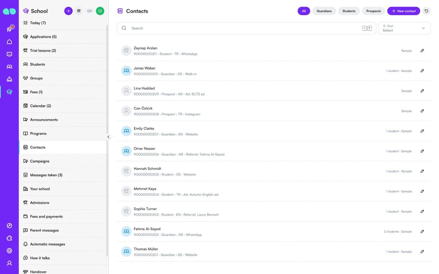Open the chat bubble icon in the left rail
The height and width of the screenshot is (274, 439).
click(9, 54)
